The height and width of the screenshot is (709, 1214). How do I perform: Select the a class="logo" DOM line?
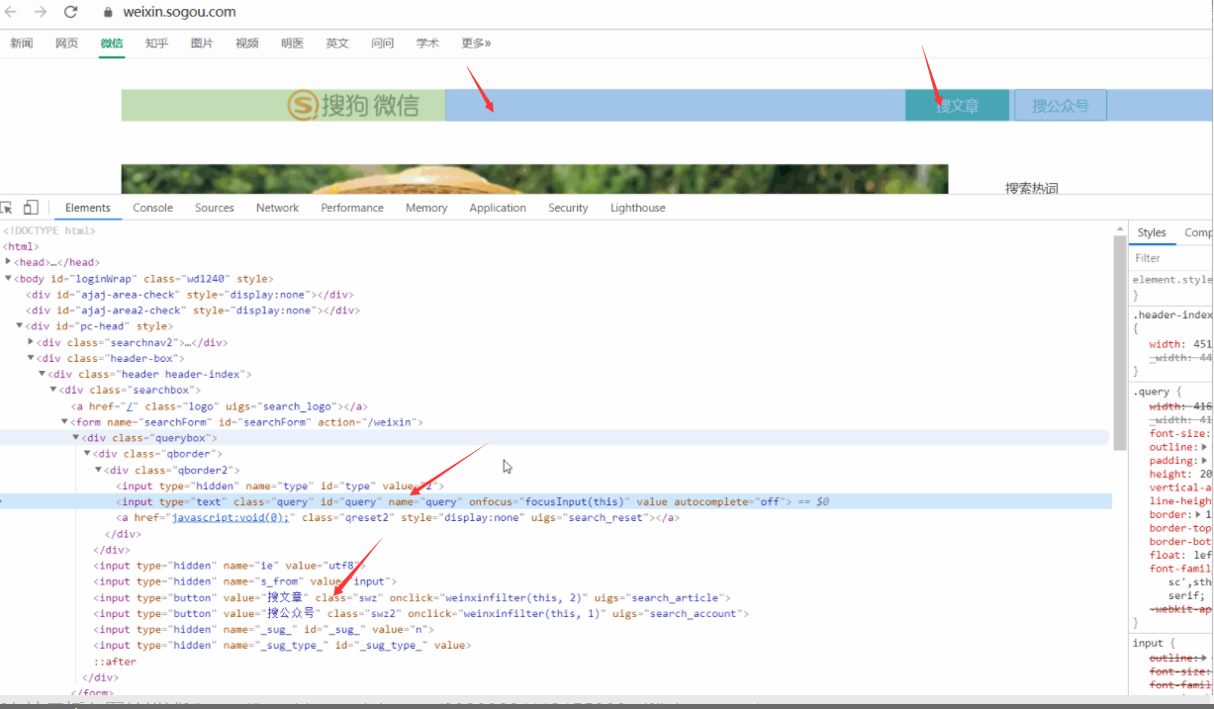[x=220, y=406]
